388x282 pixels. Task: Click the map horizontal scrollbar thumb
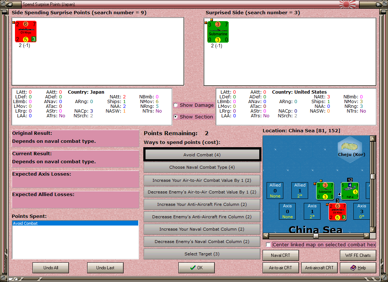(x=316, y=236)
